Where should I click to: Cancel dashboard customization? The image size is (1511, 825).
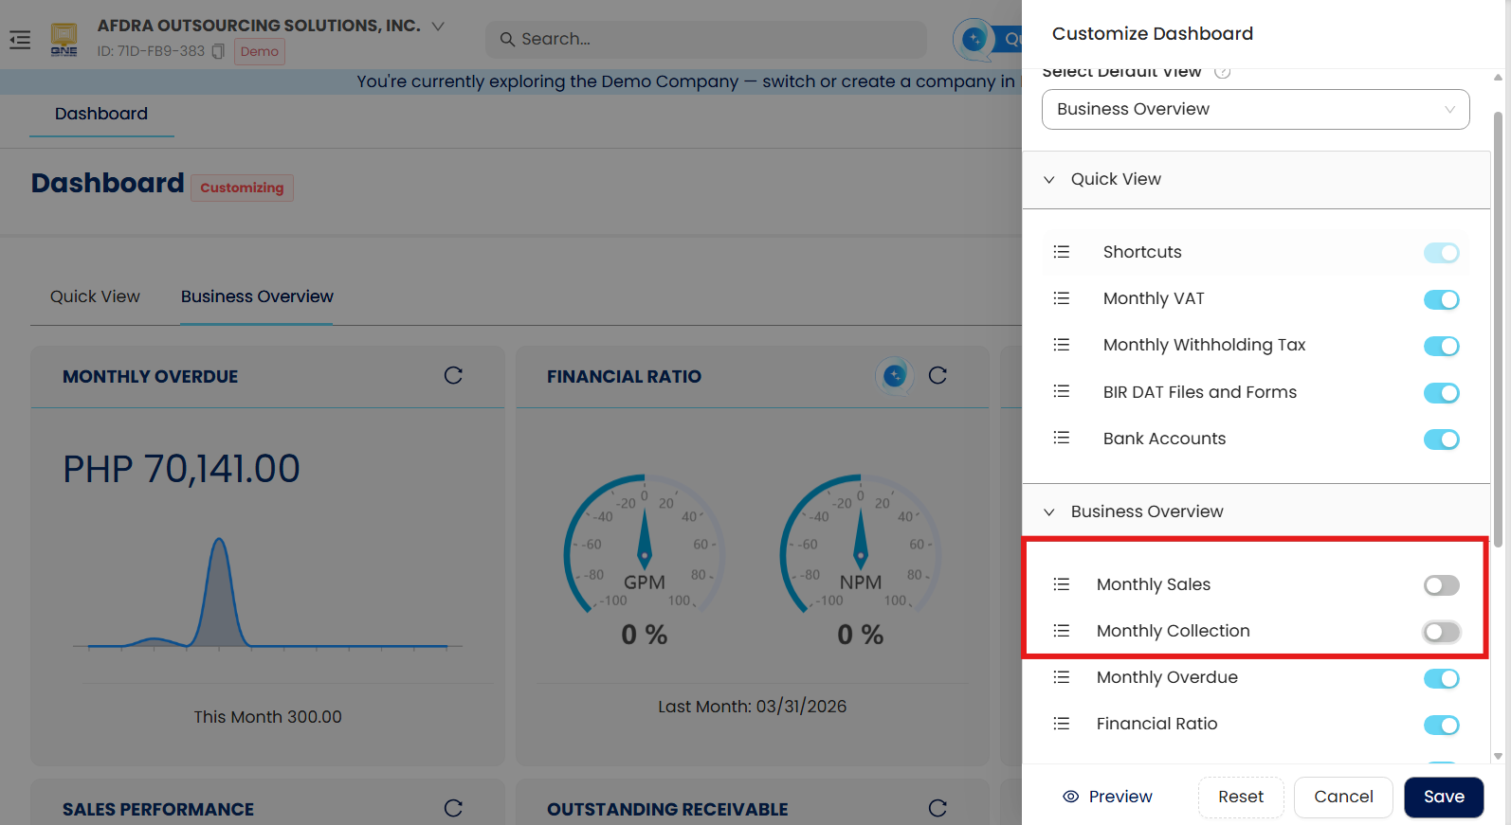click(x=1343, y=797)
